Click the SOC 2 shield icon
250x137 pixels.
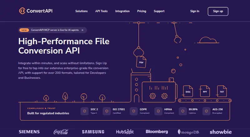pyautogui.click(x=84, y=111)
